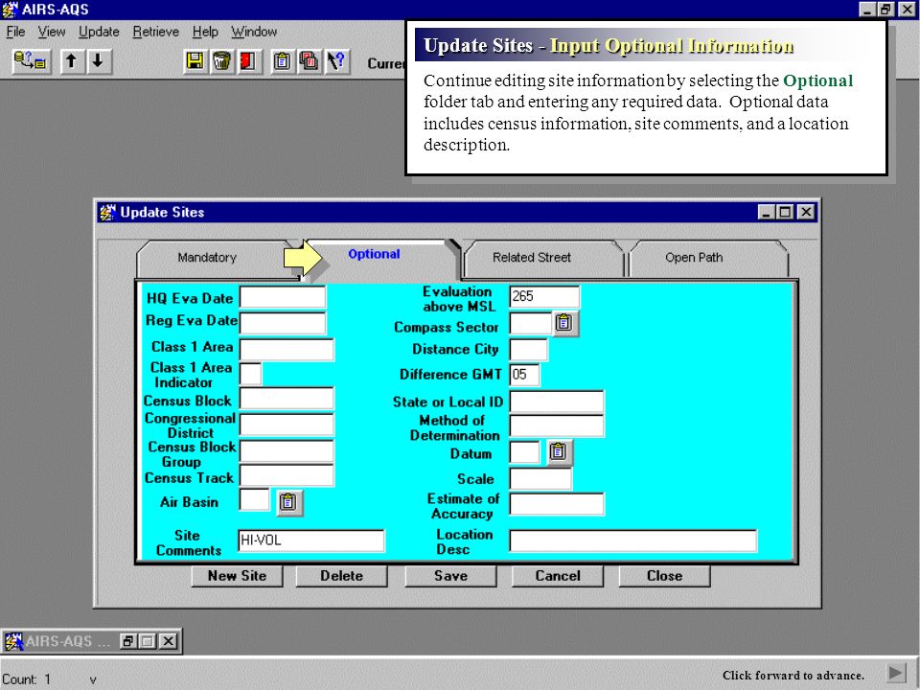Click the Location Desc field
Viewport: 920px width, 690px height.
coord(633,540)
